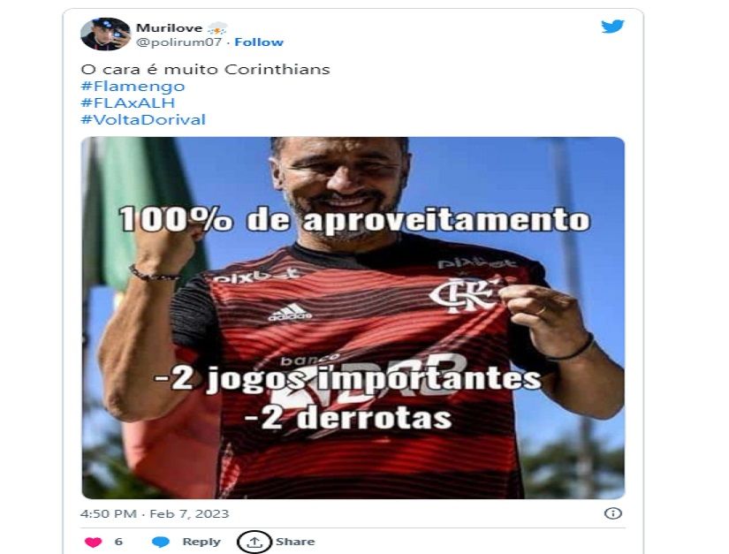Open the #Flamengo hashtag
This screenshot has height=554, width=729.
point(133,87)
